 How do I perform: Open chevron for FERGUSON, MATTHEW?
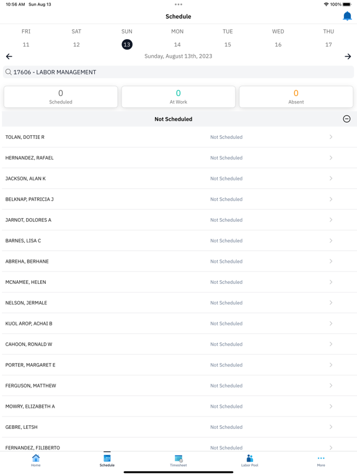(331, 386)
